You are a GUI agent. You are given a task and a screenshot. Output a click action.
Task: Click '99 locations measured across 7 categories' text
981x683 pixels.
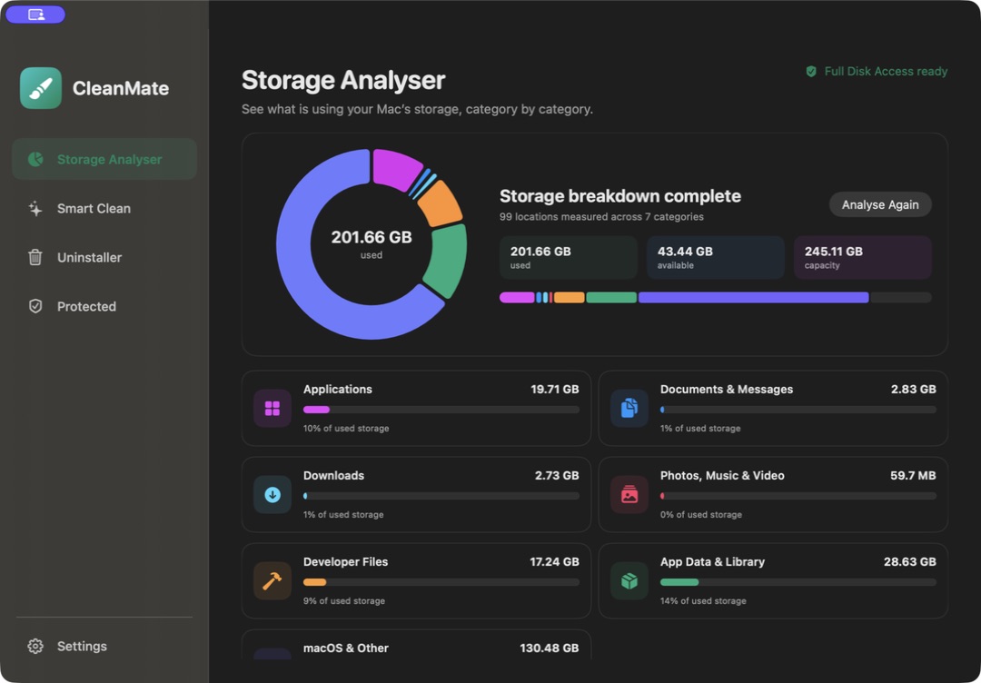[601, 217]
